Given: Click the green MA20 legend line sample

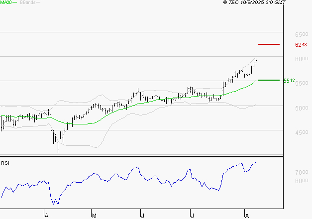Looking at the screenshot, I should tap(14, 2).
